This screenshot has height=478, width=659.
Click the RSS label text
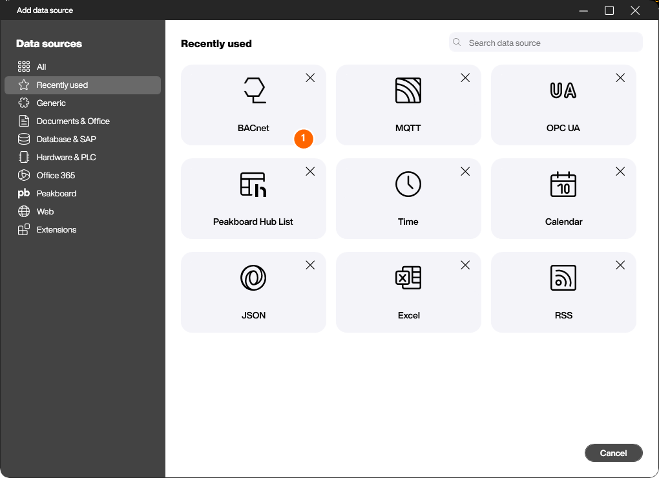tap(563, 315)
